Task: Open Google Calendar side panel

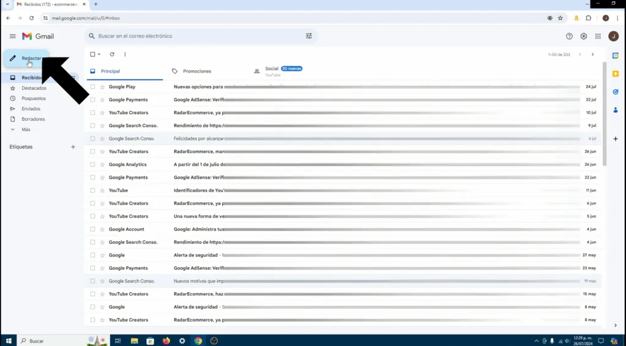Action: point(616,56)
